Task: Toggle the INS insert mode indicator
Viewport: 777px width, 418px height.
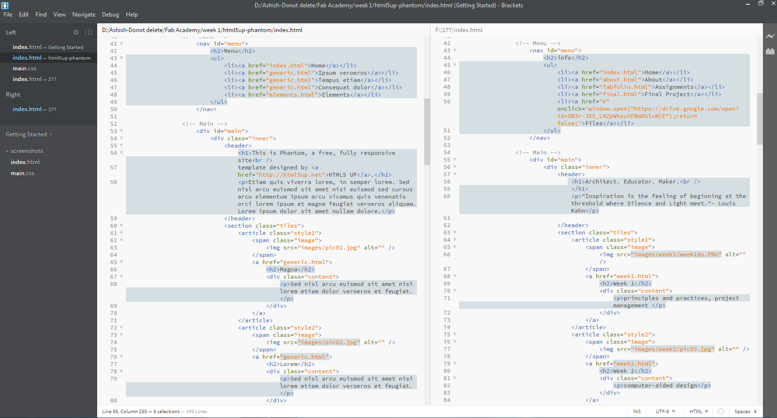Action: click(637, 411)
